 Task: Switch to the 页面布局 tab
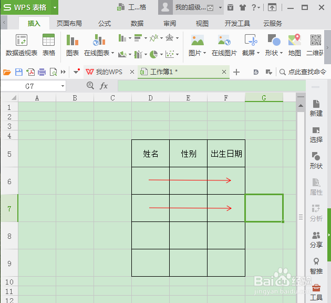69,24
